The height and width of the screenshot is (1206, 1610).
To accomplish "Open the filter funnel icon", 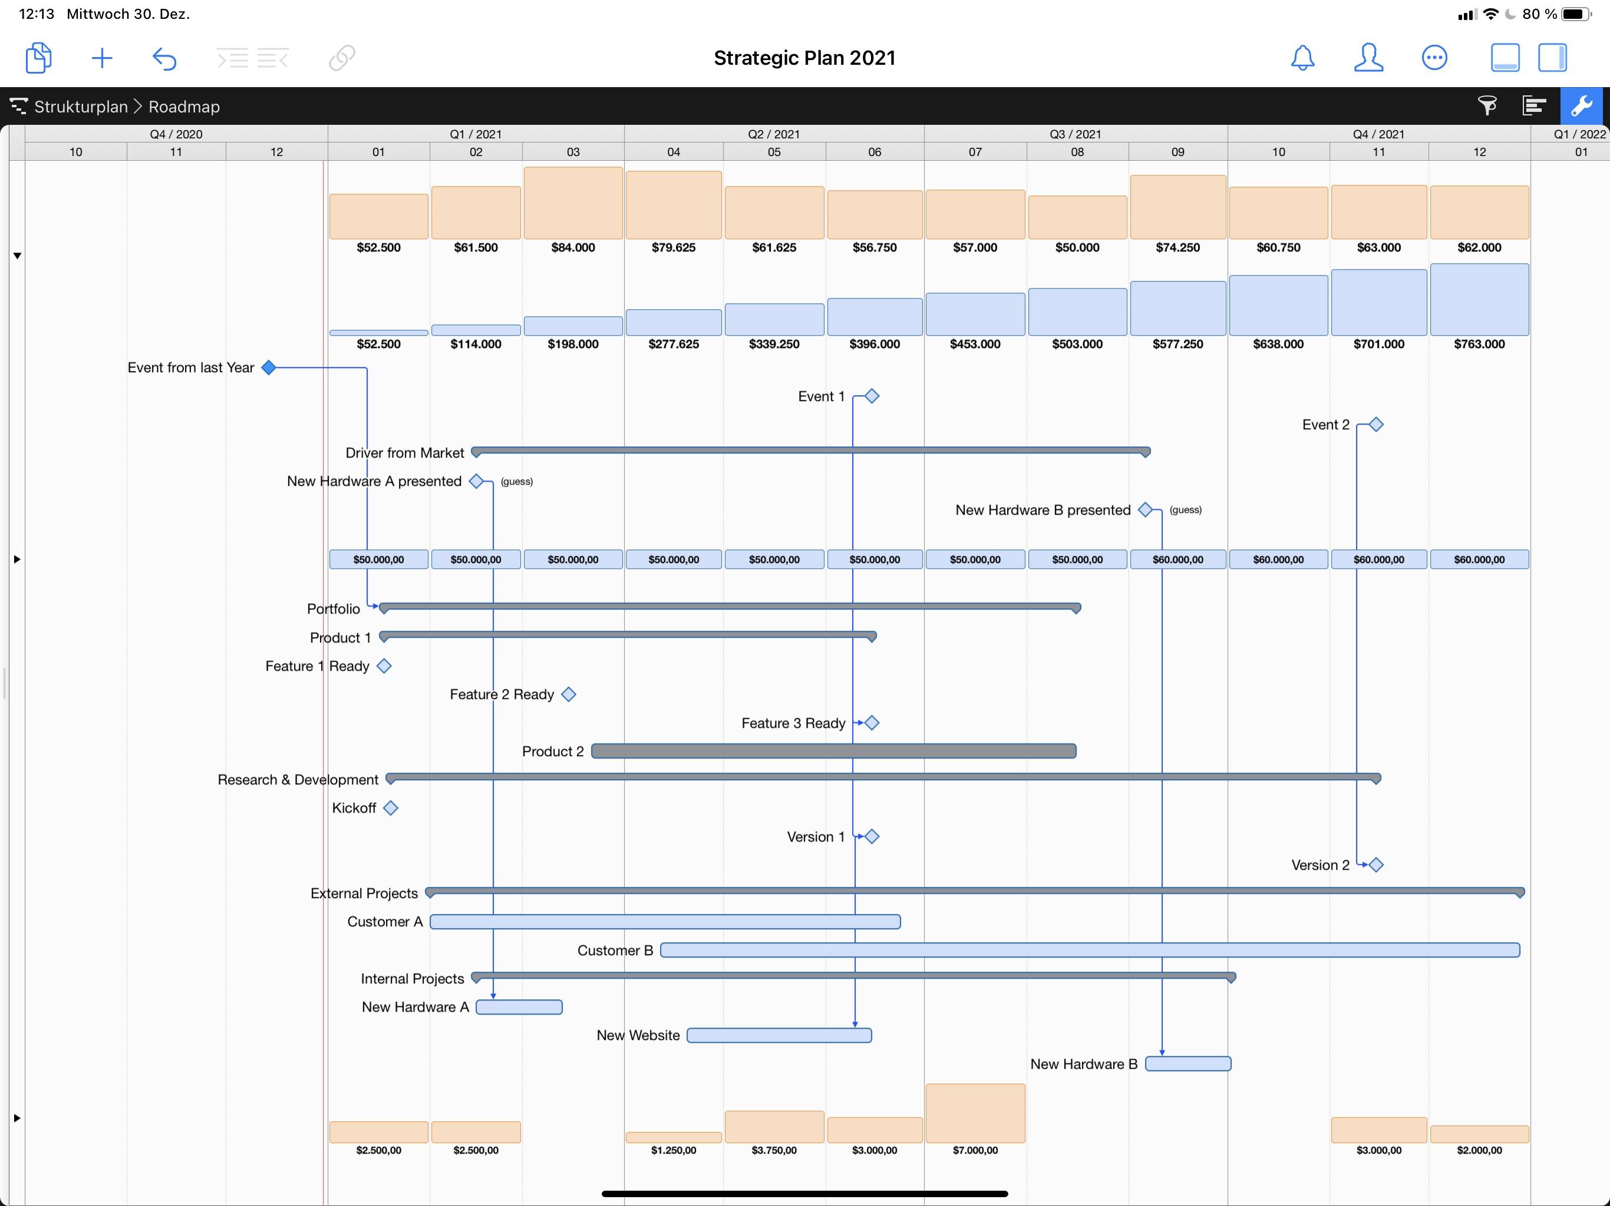I will 1487,106.
